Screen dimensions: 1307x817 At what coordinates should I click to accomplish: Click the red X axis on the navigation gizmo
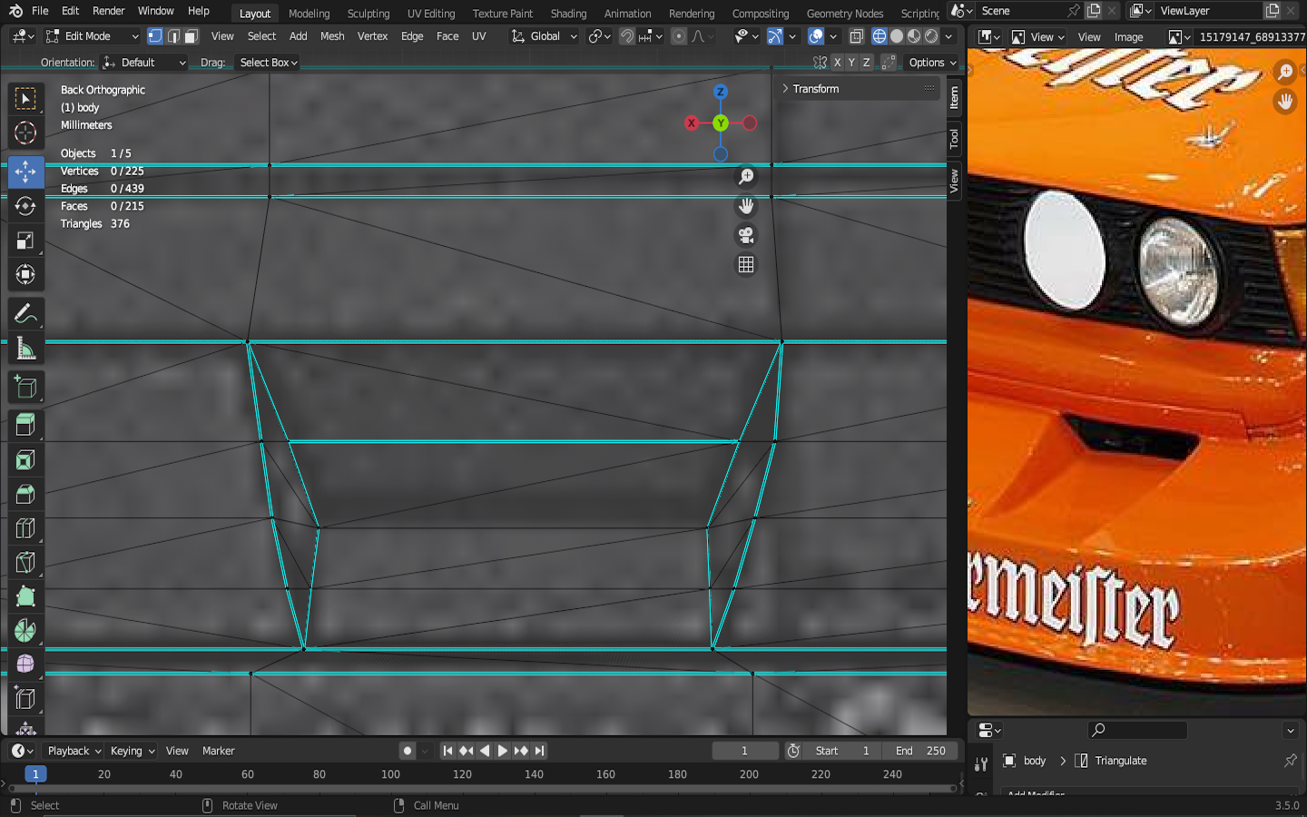(x=692, y=123)
